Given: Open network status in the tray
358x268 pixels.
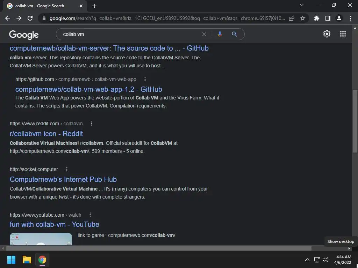Looking at the screenshot, I should click(317, 260).
